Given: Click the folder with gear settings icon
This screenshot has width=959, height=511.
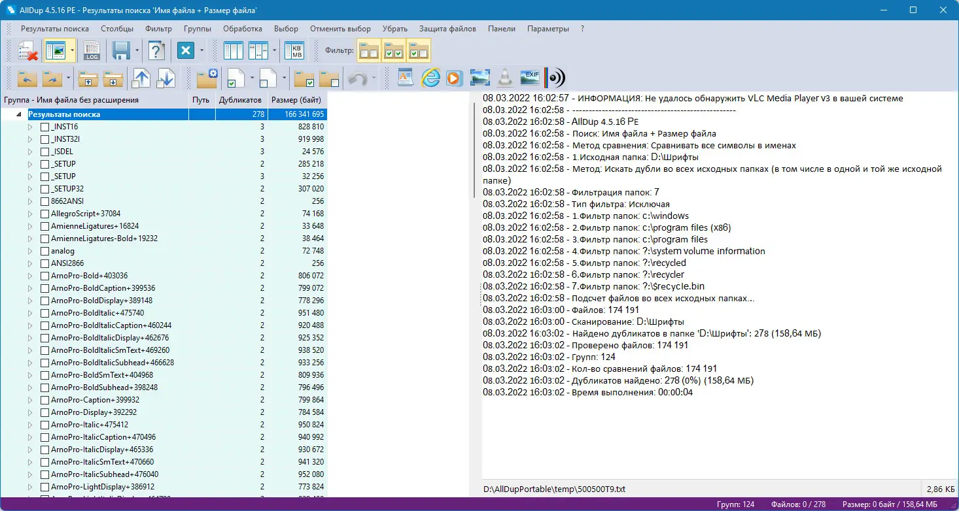Looking at the screenshot, I should click(x=207, y=78).
